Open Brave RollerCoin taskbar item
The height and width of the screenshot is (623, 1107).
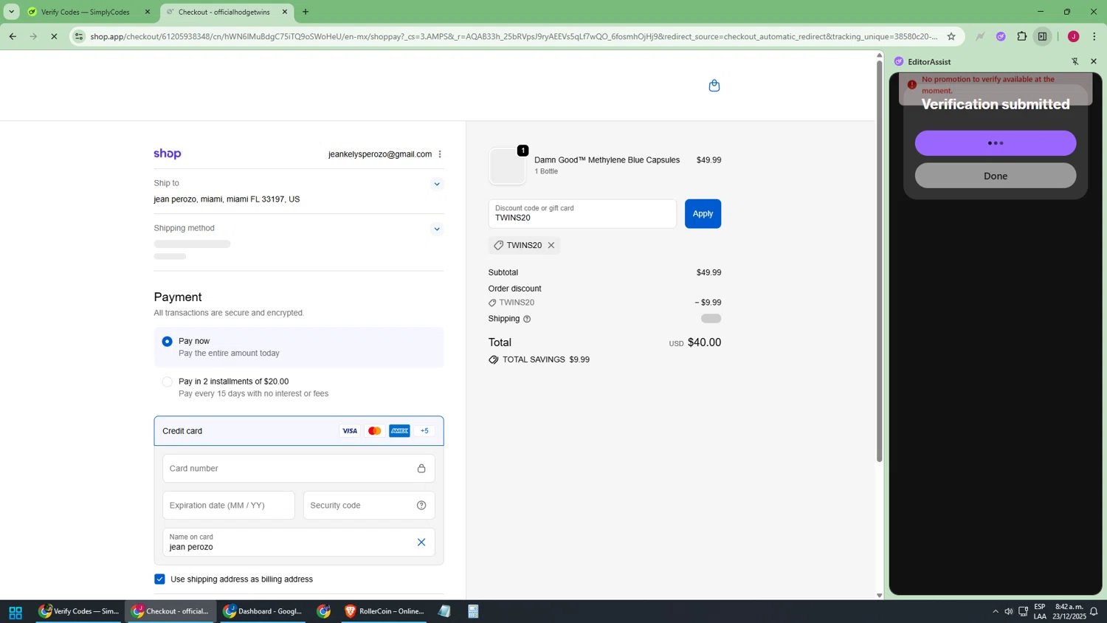click(384, 611)
